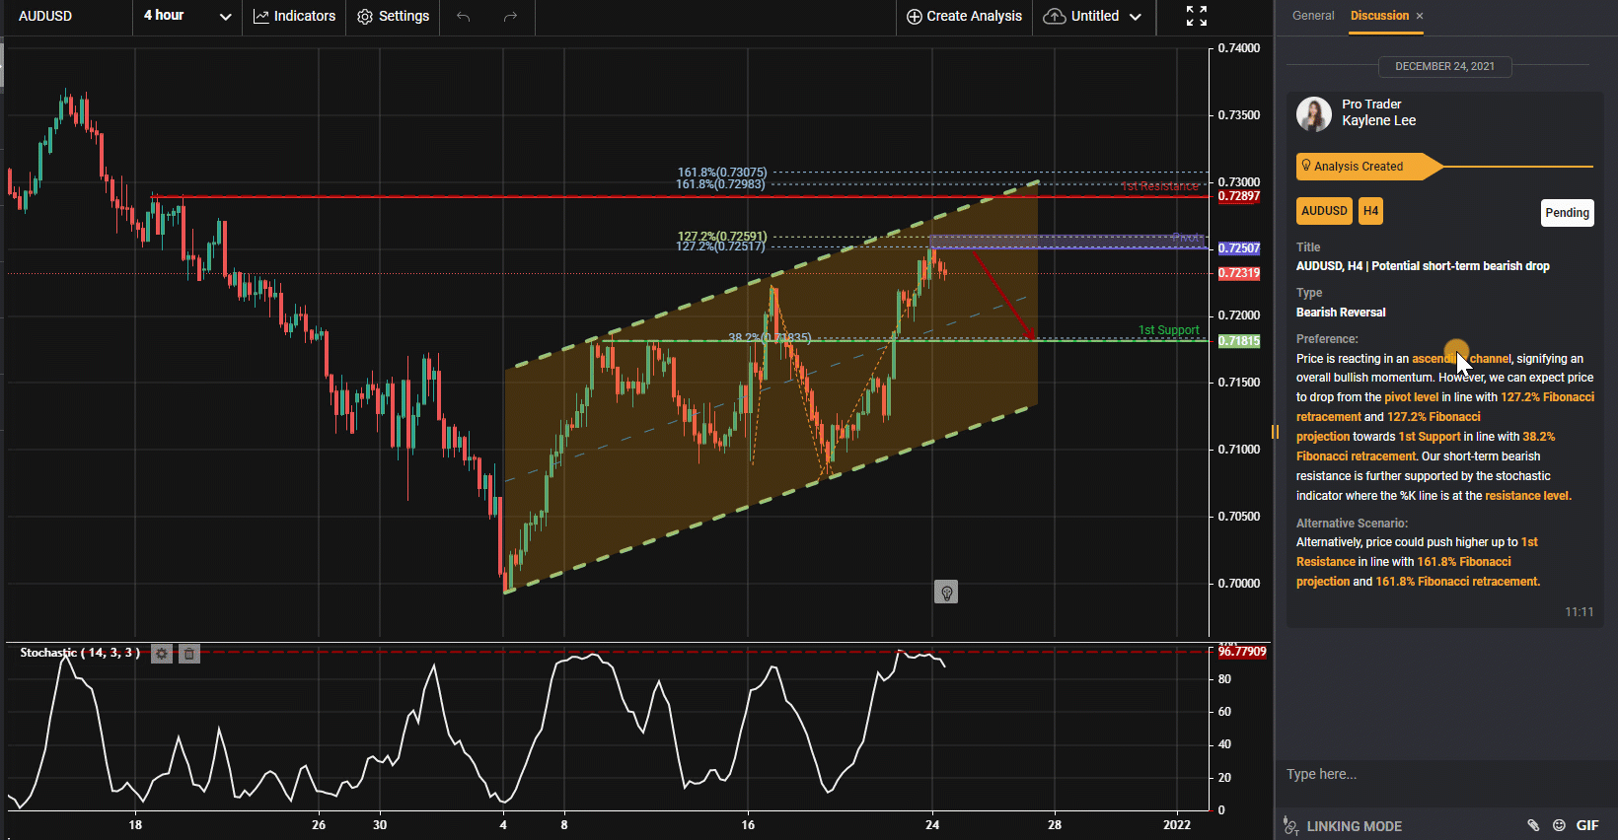
Task: Click the AUDUSD symbol tag
Action: click(1324, 211)
